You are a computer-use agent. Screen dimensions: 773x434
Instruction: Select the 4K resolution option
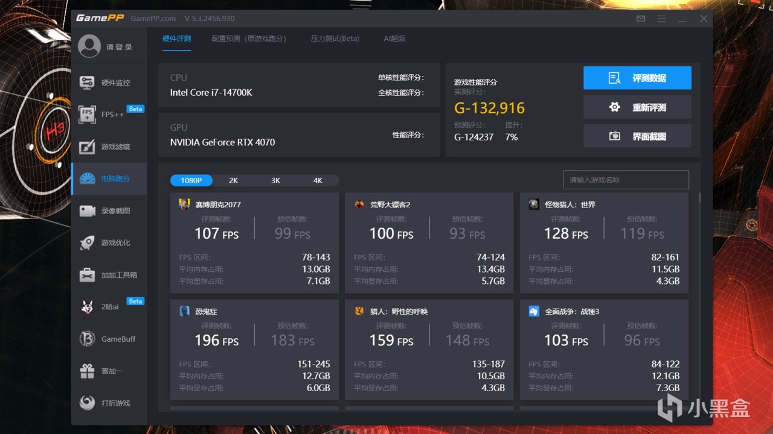[318, 180]
